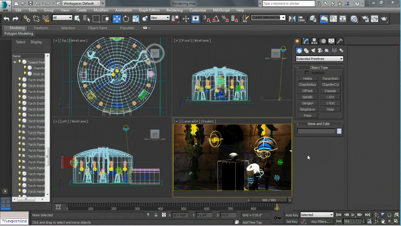Switch to the Freeform ribbon tab
Image resolution: width=401 pixels, height=226 pixels.
click(41, 28)
